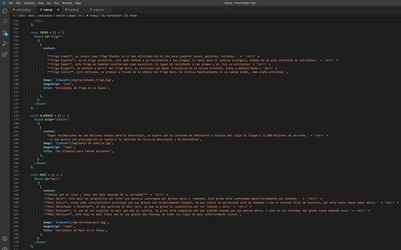401x250 pixels.
Task: Select the index.js tab
Action: pyautogui.click(x=48, y=10)
